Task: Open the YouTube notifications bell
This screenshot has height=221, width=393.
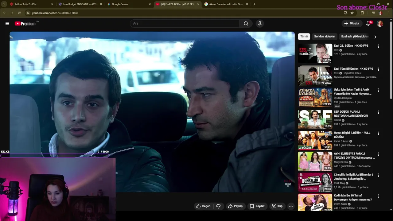Action: point(368,24)
